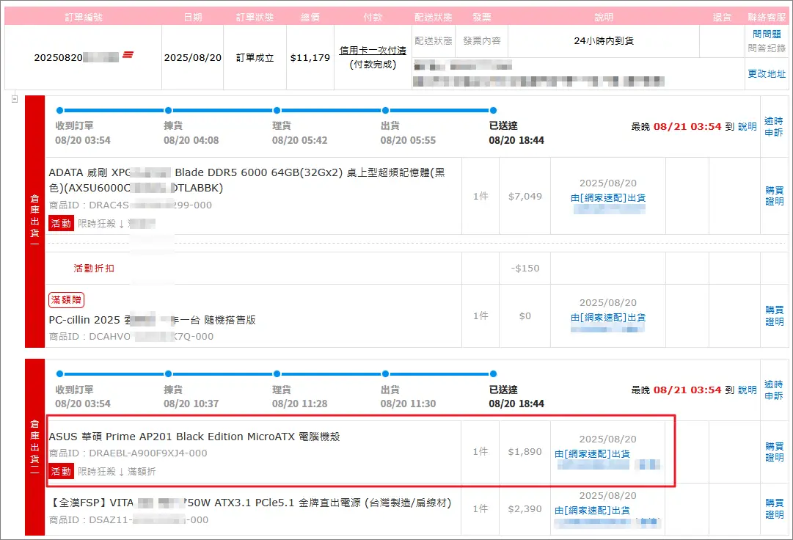Open 說明 link in the 倉庫出貨一 section
The height and width of the screenshot is (540, 793).
click(x=747, y=126)
